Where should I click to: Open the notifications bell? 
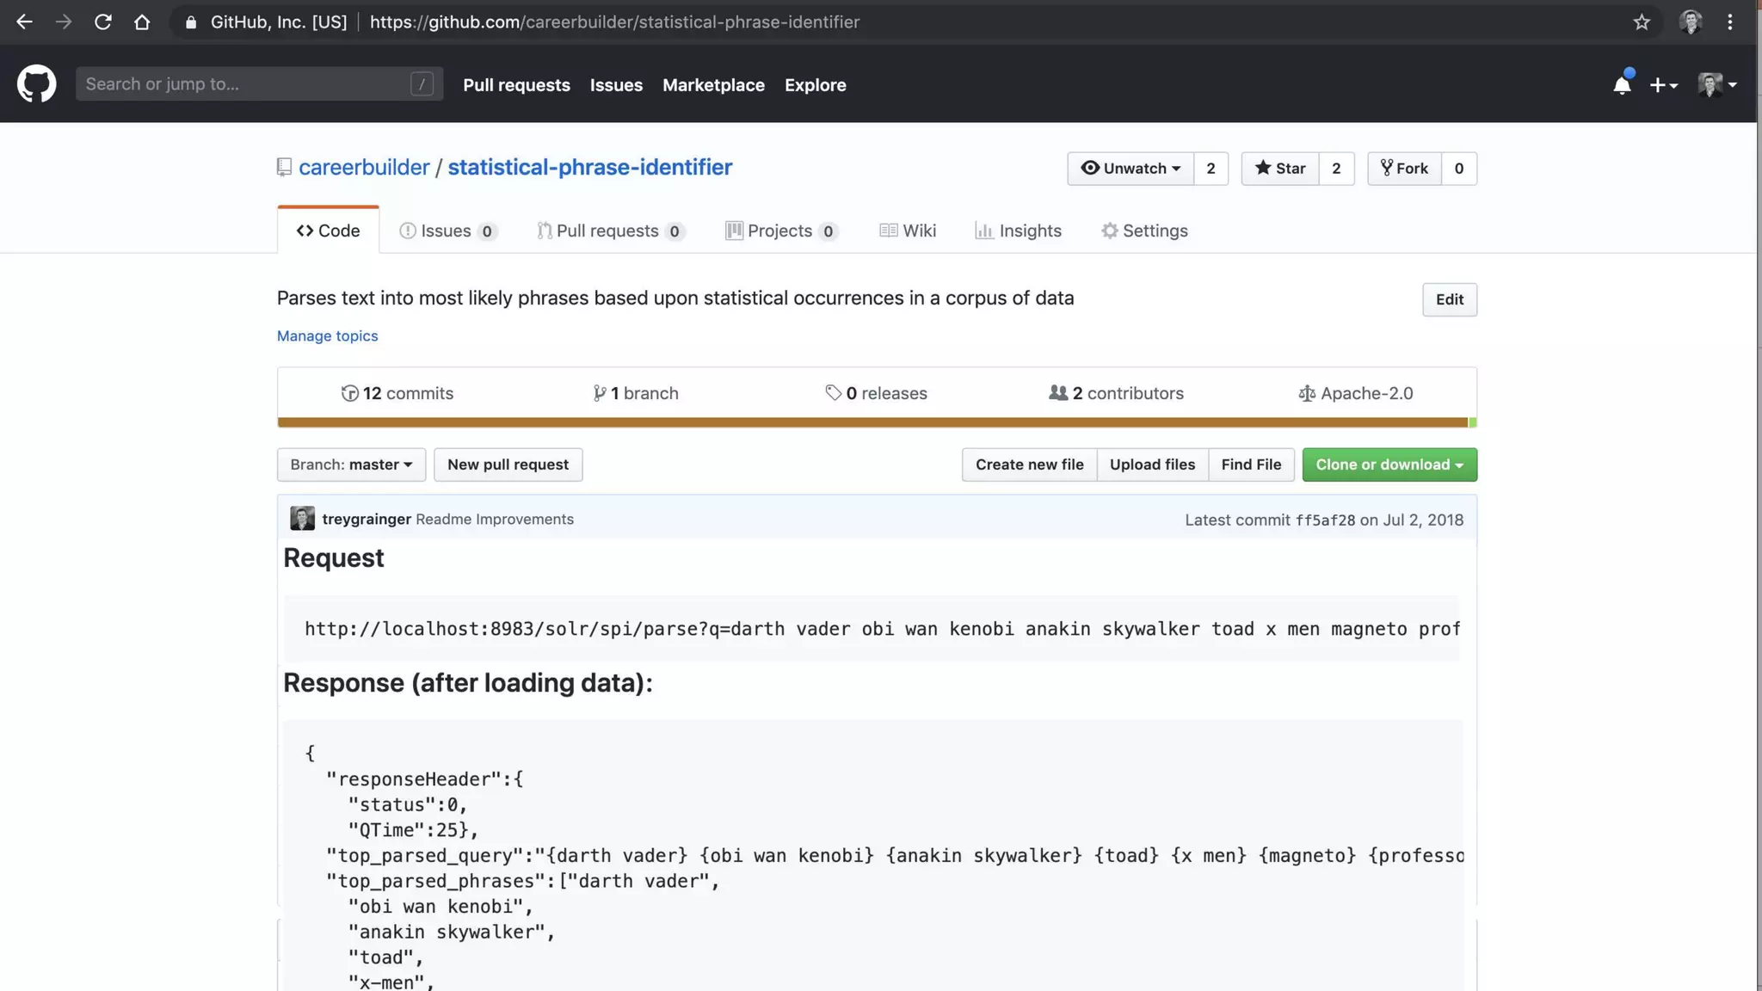click(1622, 84)
